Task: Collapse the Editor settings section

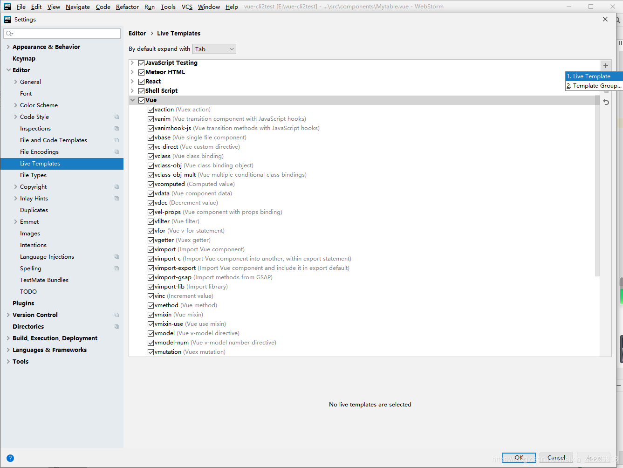Action: coord(8,70)
